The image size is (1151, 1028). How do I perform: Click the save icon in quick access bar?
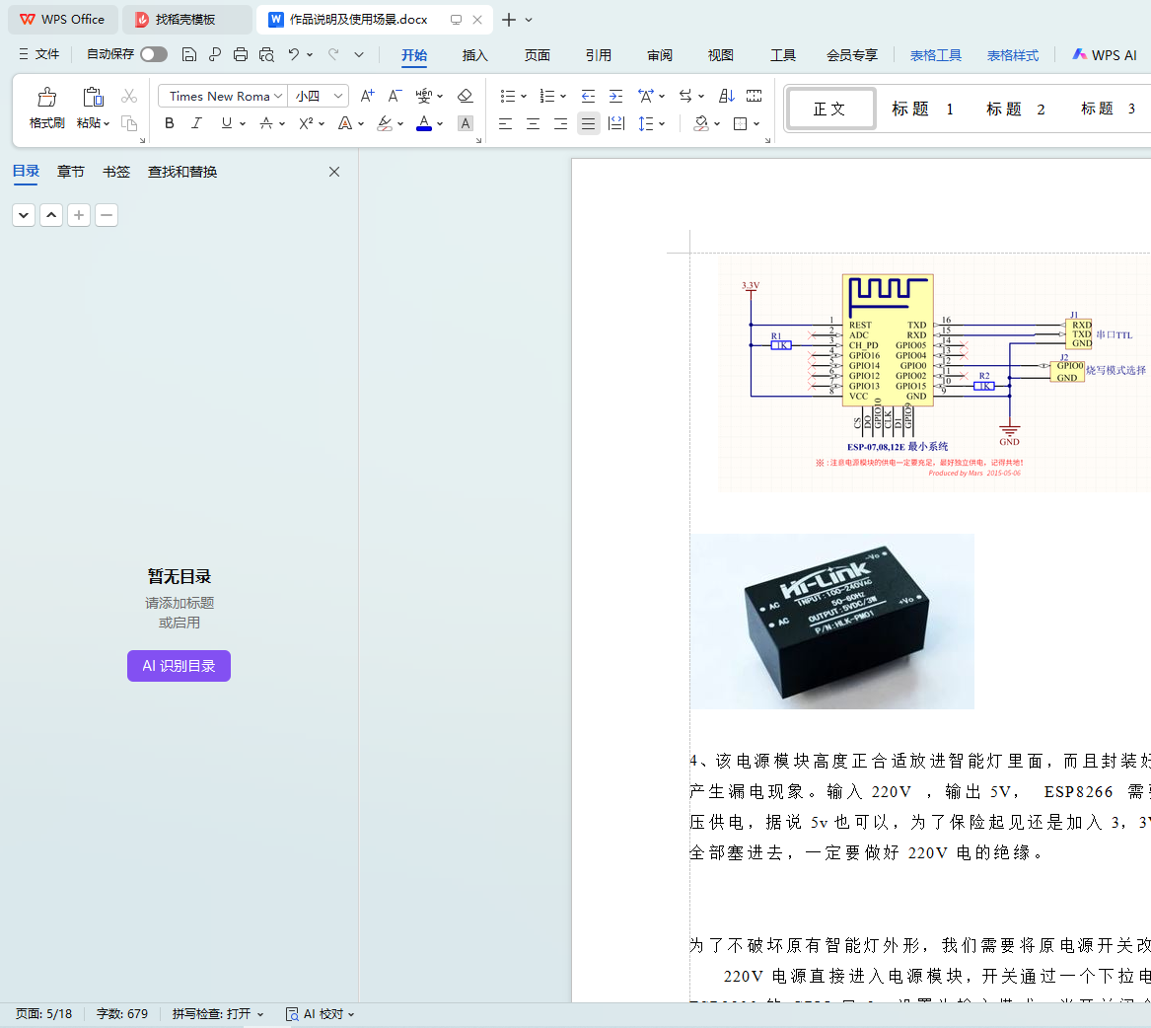(189, 54)
